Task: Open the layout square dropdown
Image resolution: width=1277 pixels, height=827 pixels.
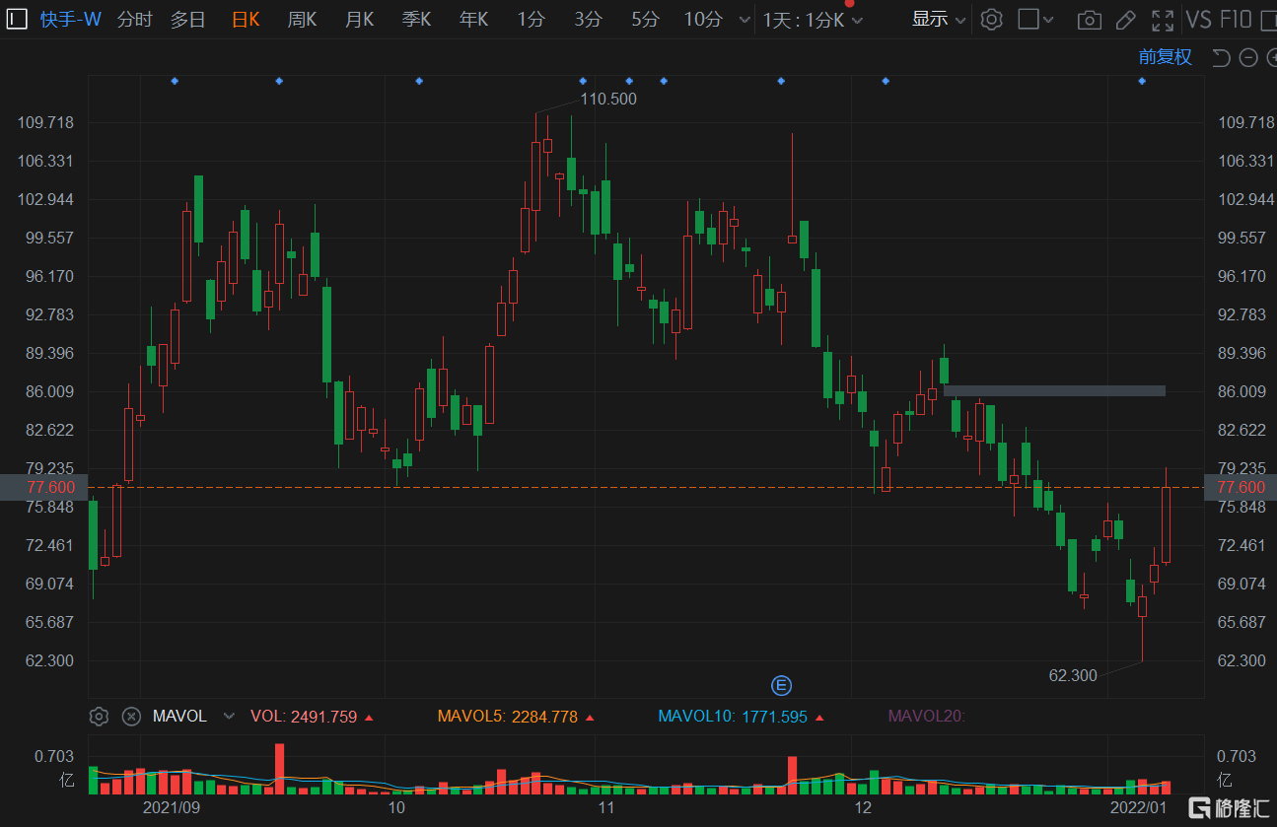Action: [x=1035, y=19]
